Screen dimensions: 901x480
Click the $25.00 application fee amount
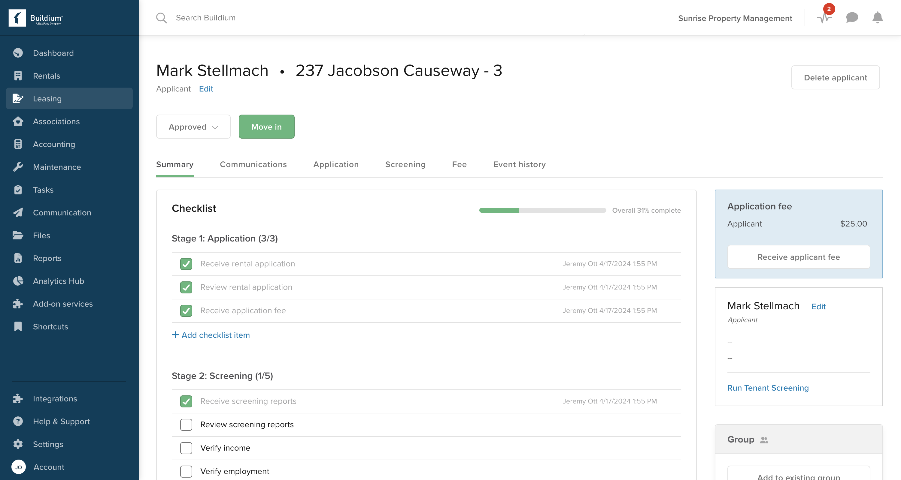tap(854, 223)
